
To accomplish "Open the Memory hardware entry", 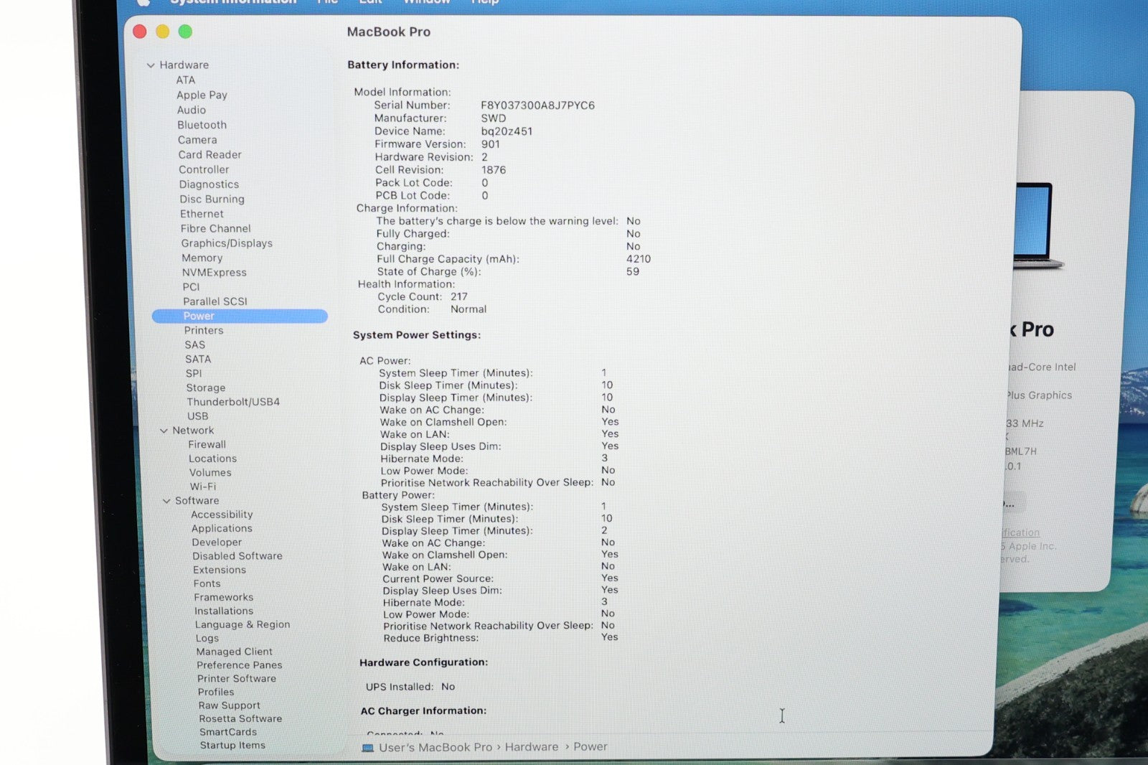I will 202,258.
